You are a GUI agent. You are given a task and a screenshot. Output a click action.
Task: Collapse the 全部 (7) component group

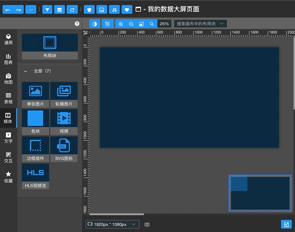pos(25,72)
